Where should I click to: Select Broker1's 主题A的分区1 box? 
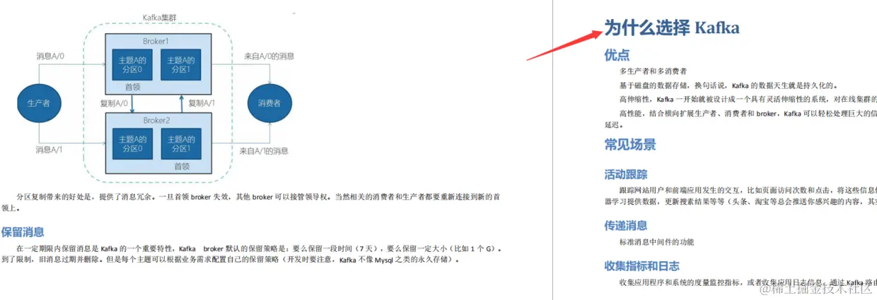[180, 66]
